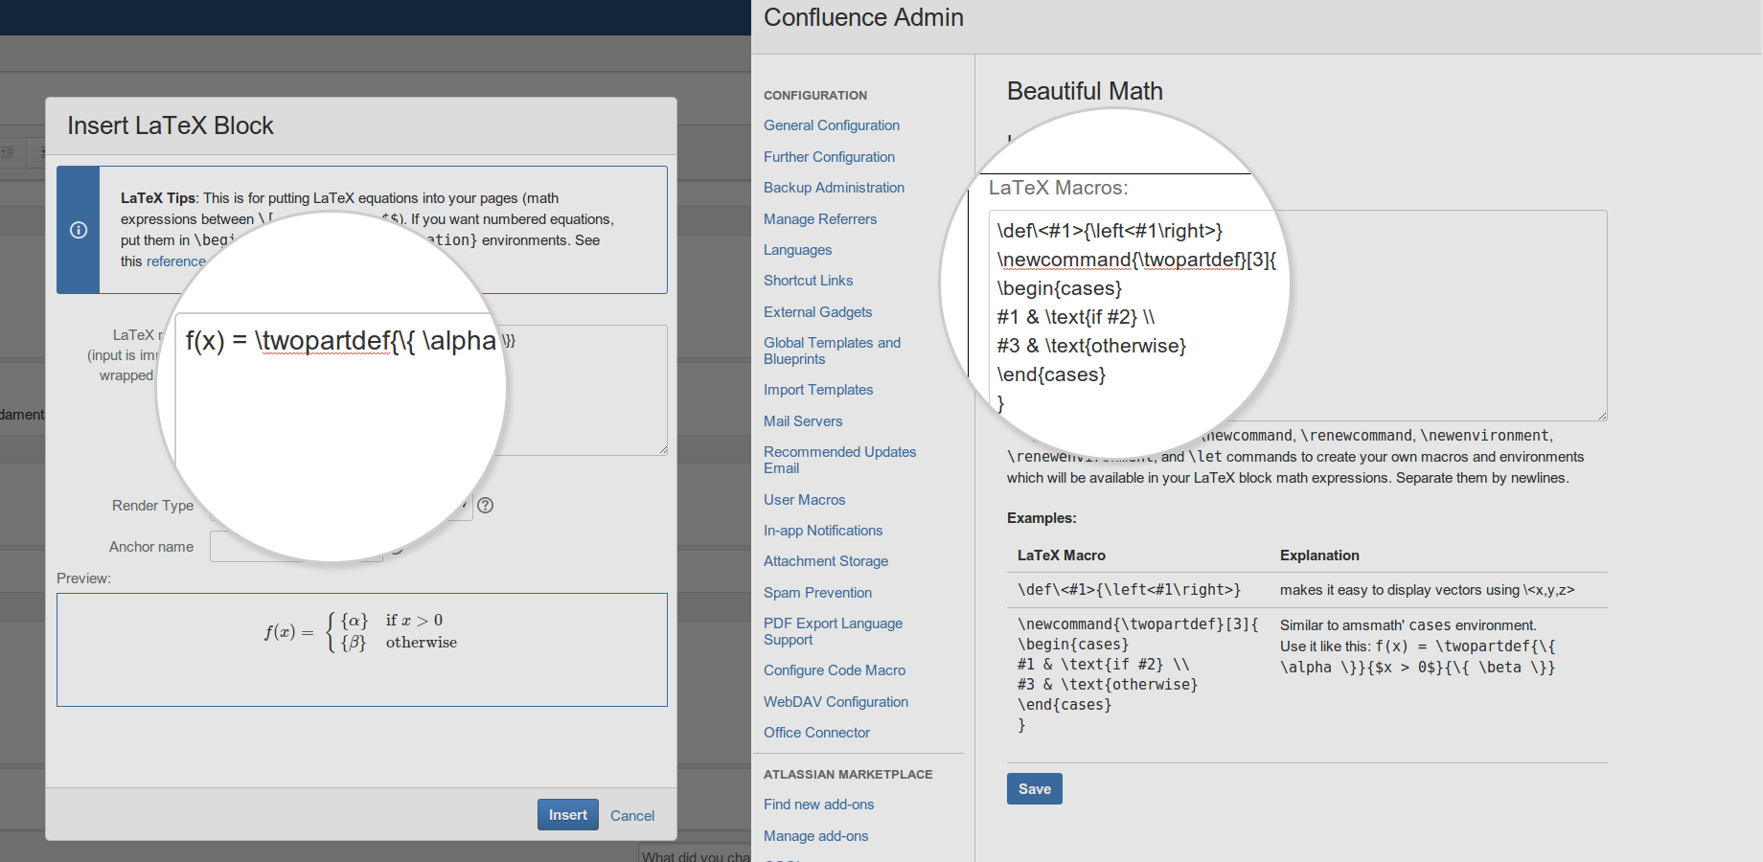This screenshot has width=1763, height=862.
Task: Go to Import Templates
Action: click(x=818, y=390)
